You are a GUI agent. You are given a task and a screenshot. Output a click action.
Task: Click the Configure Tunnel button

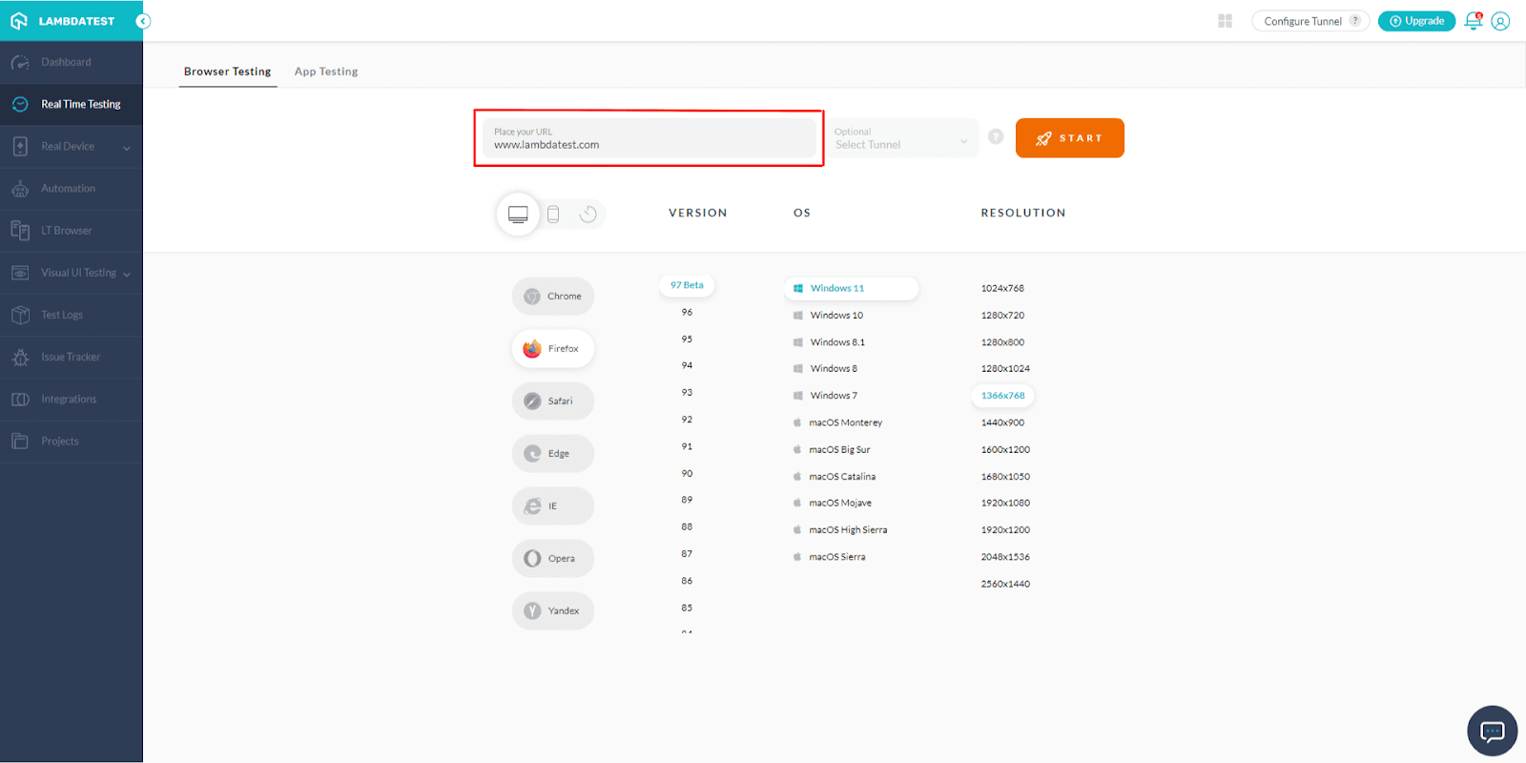(x=1310, y=21)
